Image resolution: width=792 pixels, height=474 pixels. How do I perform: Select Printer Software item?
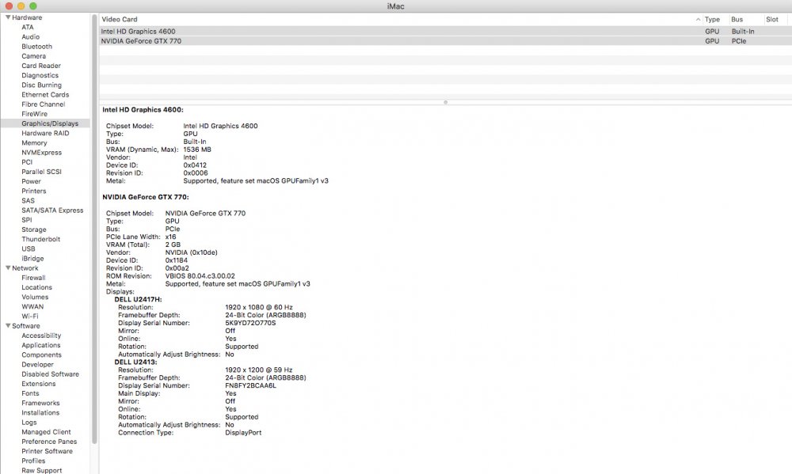click(x=47, y=451)
